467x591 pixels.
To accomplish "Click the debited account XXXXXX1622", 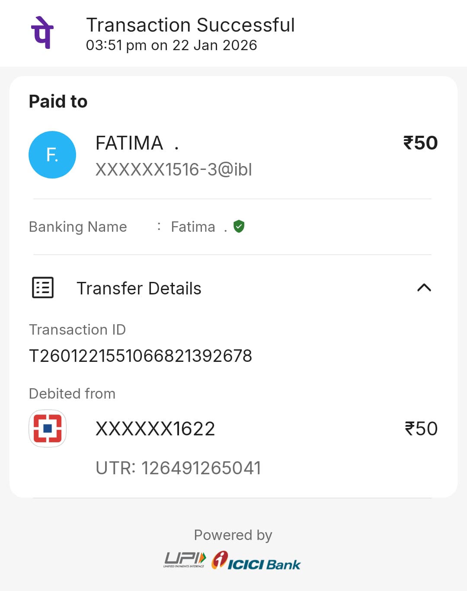I will tap(155, 429).
